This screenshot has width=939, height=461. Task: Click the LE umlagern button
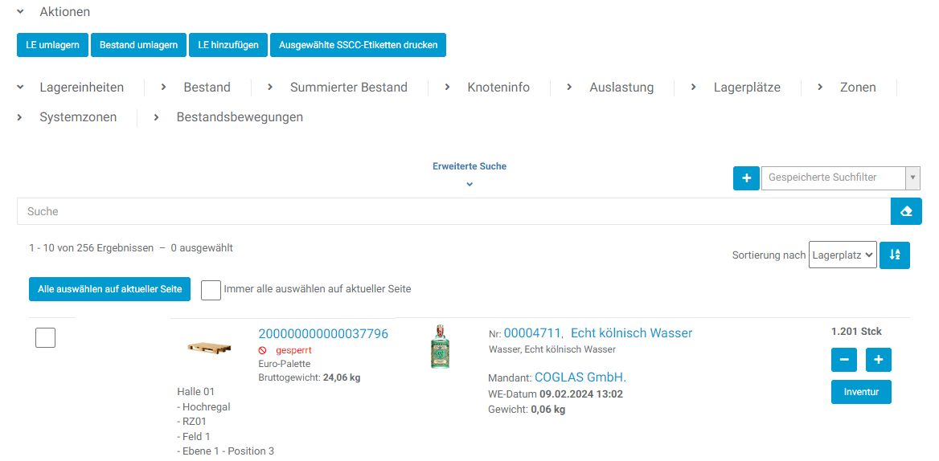pos(52,45)
